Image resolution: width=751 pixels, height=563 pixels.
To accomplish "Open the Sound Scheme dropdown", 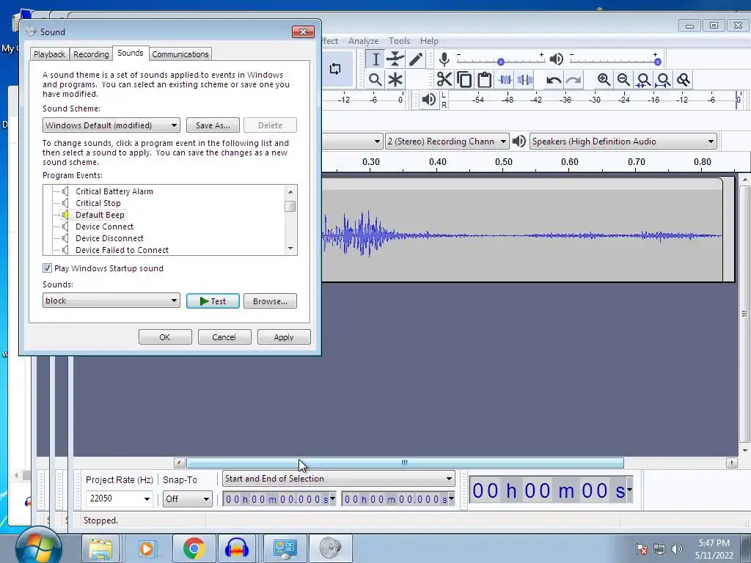I will (x=111, y=125).
